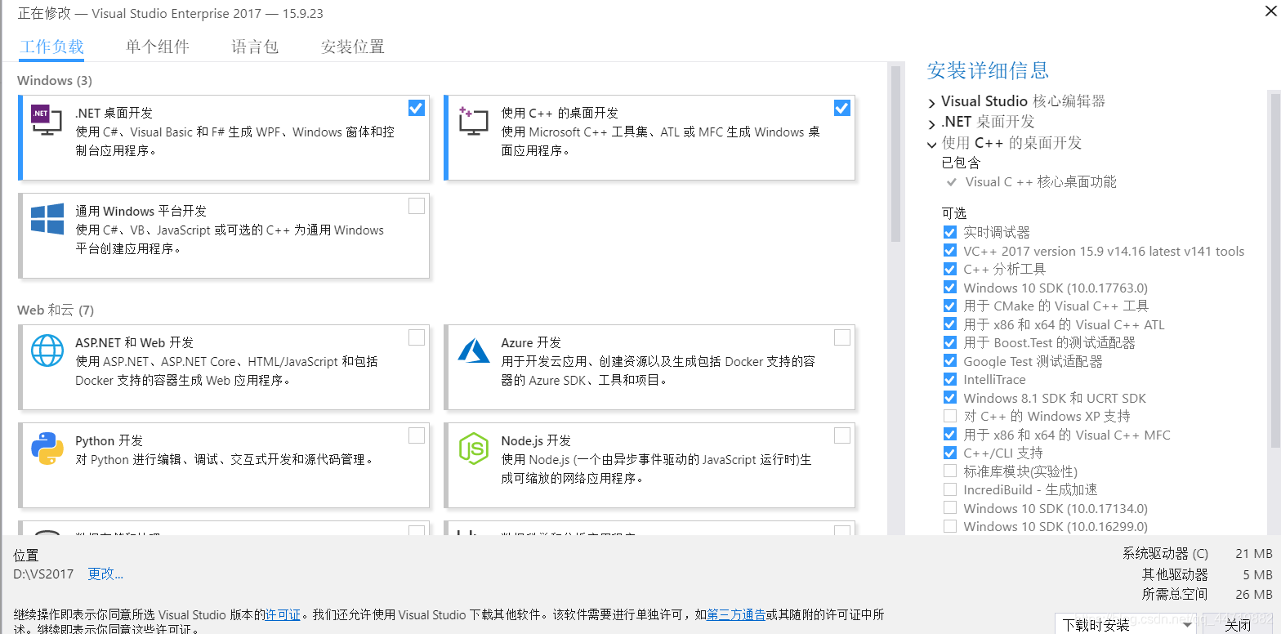Viewport: 1281px width, 634px height.
Task: Expand .NET 桌面开发 details node
Action: click(932, 123)
